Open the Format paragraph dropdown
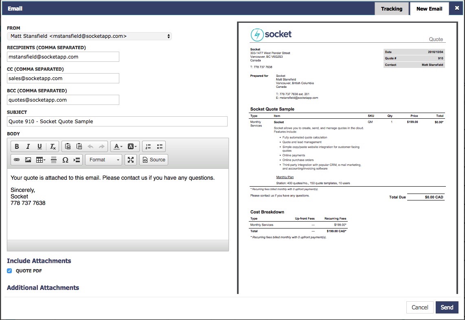The width and height of the screenshot is (465, 320). (104, 160)
